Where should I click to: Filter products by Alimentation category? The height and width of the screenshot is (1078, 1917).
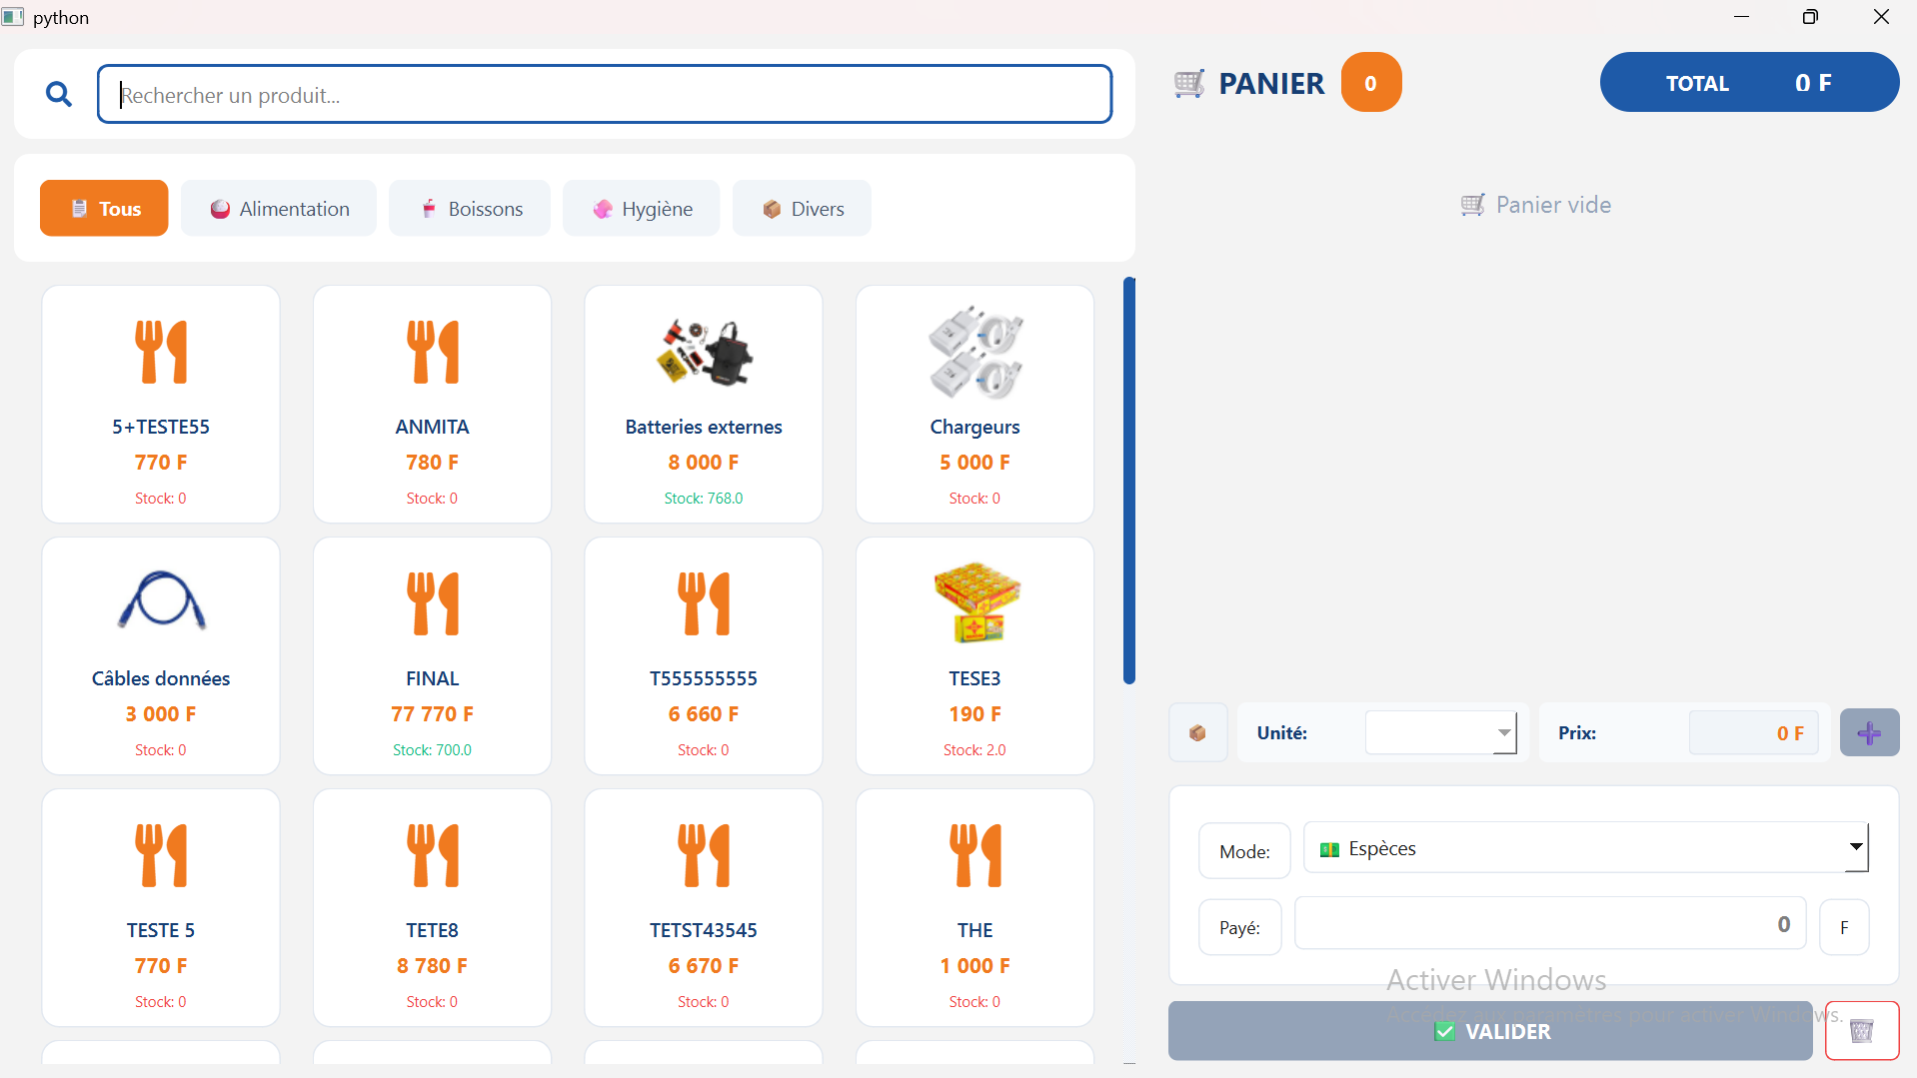(279, 209)
